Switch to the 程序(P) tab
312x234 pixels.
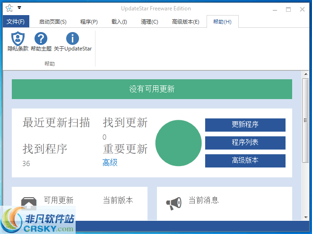tap(89, 22)
